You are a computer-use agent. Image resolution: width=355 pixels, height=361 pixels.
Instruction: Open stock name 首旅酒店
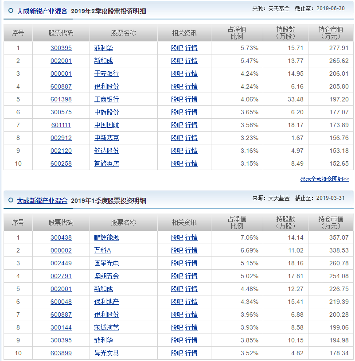point(107,164)
